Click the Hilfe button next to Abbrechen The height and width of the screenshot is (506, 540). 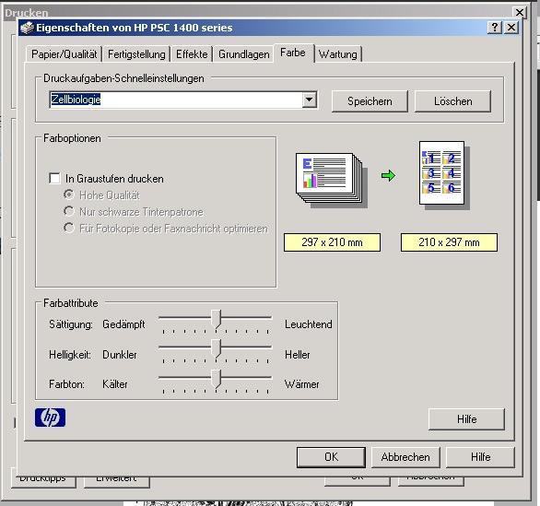coord(480,457)
